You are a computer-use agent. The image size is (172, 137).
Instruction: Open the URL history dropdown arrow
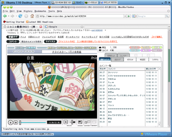pyautogui.click(x=125, y=16)
